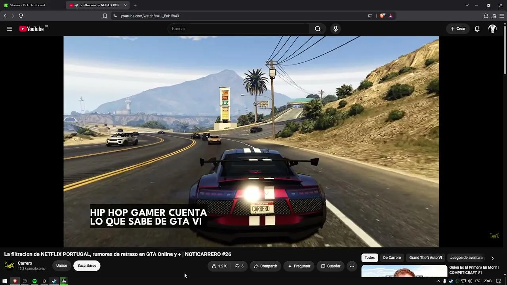The image size is (507, 285).
Task: Open Brave Rewards triangle icon
Action: (x=391, y=16)
